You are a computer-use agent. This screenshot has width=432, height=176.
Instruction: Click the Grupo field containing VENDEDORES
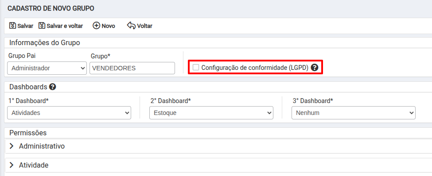pyautogui.click(x=132, y=68)
